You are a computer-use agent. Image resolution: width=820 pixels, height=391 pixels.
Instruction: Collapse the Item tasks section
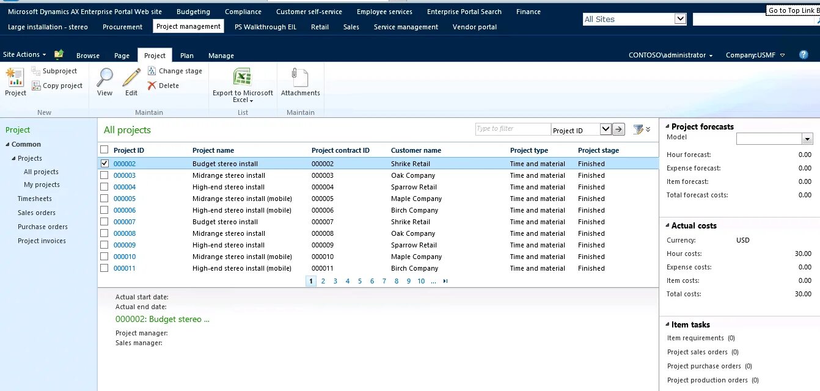pos(667,324)
